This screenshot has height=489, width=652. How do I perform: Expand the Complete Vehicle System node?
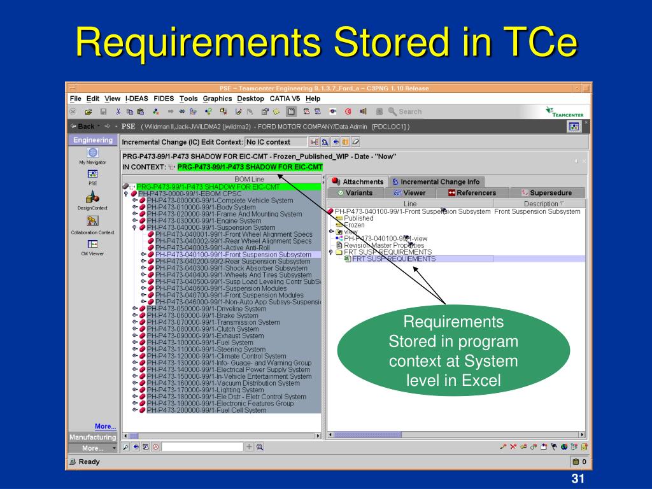click(x=135, y=201)
